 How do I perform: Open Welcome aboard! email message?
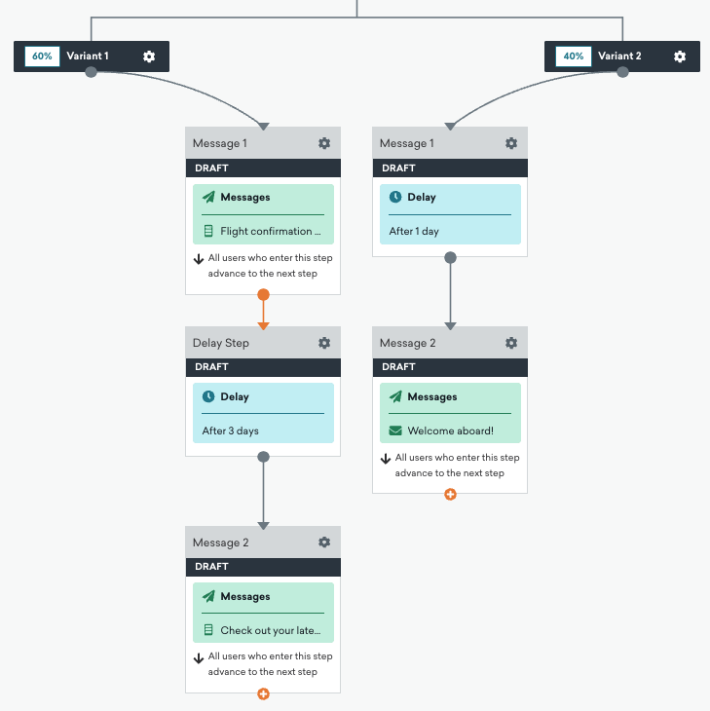point(450,414)
